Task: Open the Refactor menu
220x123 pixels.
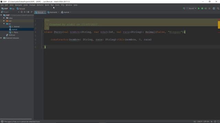Action: pyautogui.click(x=40, y=5)
